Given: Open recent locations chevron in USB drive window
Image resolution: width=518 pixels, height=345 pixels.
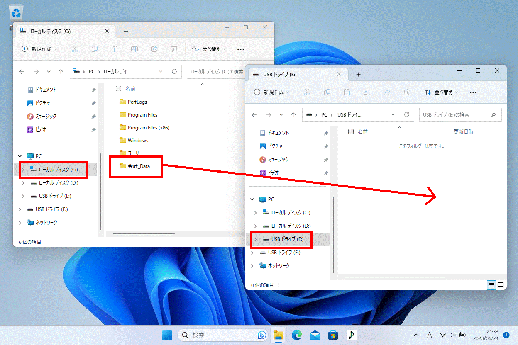Looking at the screenshot, I should (x=281, y=115).
